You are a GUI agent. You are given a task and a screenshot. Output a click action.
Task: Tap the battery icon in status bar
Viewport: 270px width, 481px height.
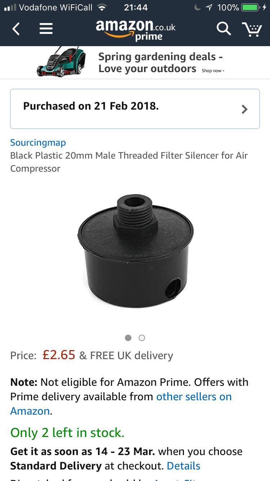click(251, 7)
